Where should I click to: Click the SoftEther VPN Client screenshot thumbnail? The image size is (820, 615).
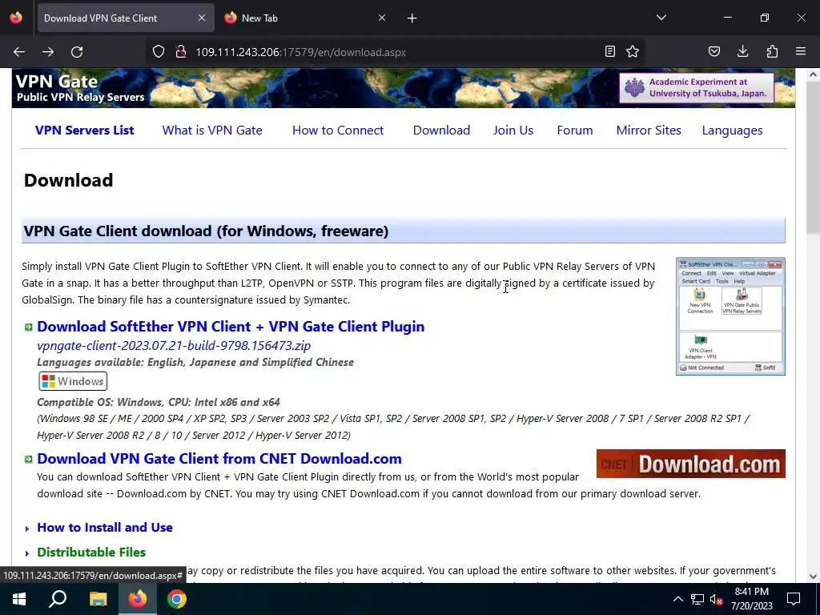click(730, 316)
